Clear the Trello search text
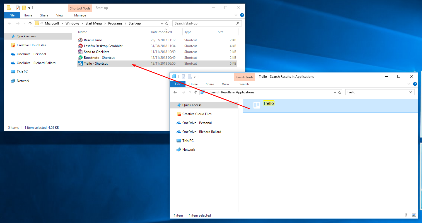The height and width of the screenshot is (223, 422). click(x=411, y=92)
